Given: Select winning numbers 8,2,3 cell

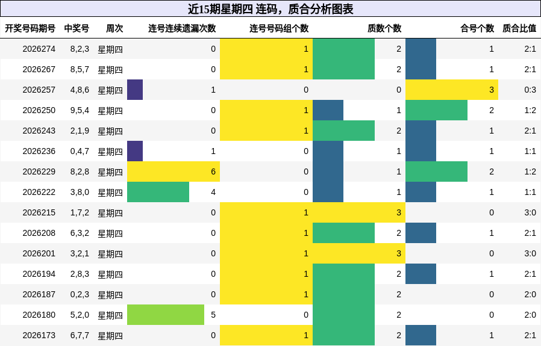Looking at the screenshot, I should [80, 49].
